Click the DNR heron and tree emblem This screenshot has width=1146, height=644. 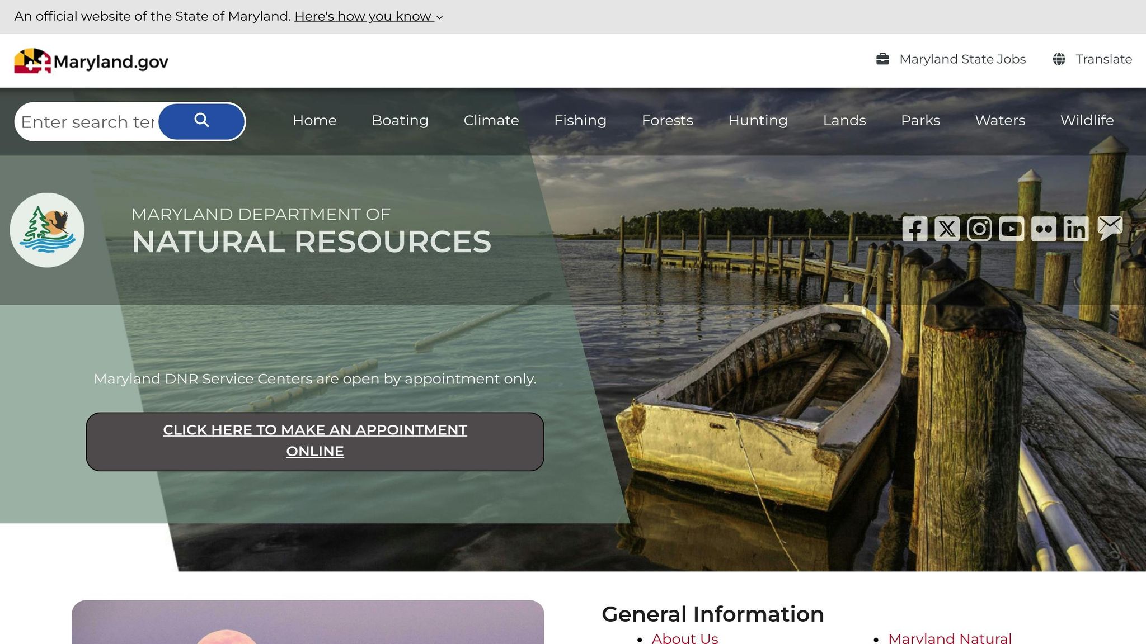click(x=47, y=230)
